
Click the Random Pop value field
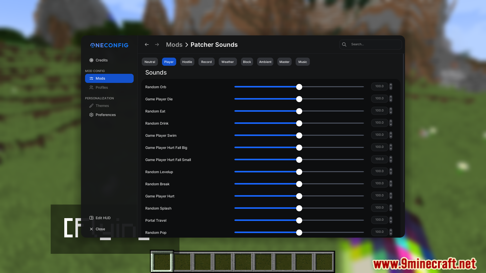click(x=379, y=232)
